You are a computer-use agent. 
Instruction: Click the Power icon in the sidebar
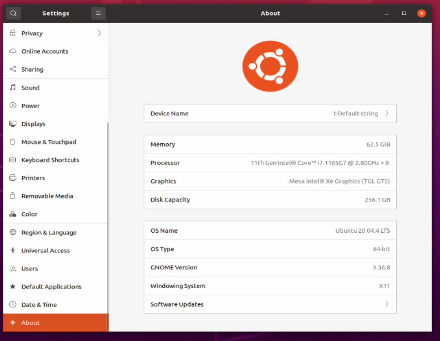[13, 105]
